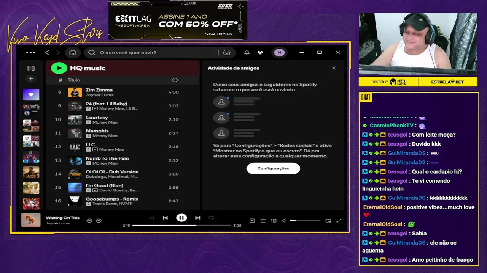The width and height of the screenshot is (487, 273).
Task: Go forward with the right arrow
Action: 58,52
